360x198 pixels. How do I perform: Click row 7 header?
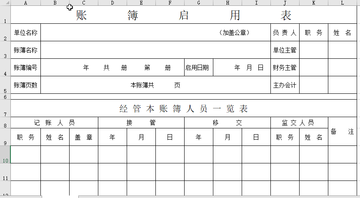click(x=5, y=109)
